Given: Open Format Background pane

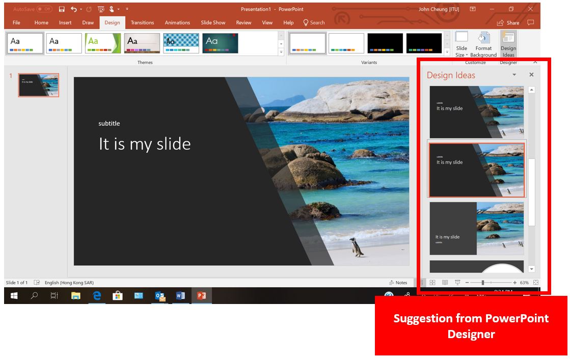Looking at the screenshot, I should click(483, 44).
